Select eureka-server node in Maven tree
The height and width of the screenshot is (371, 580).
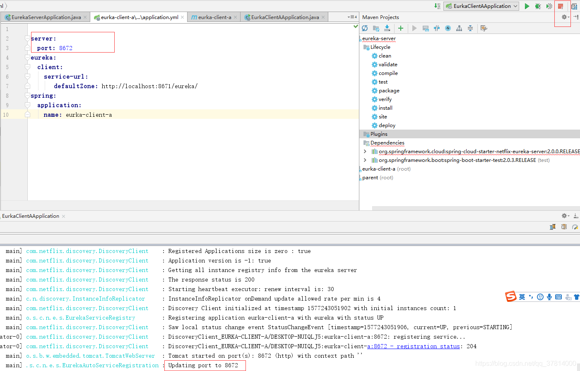[x=379, y=39]
